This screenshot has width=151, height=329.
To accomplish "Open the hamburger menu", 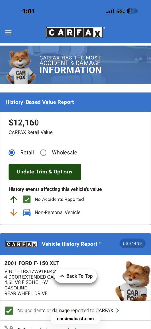I will [x=8, y=32].
